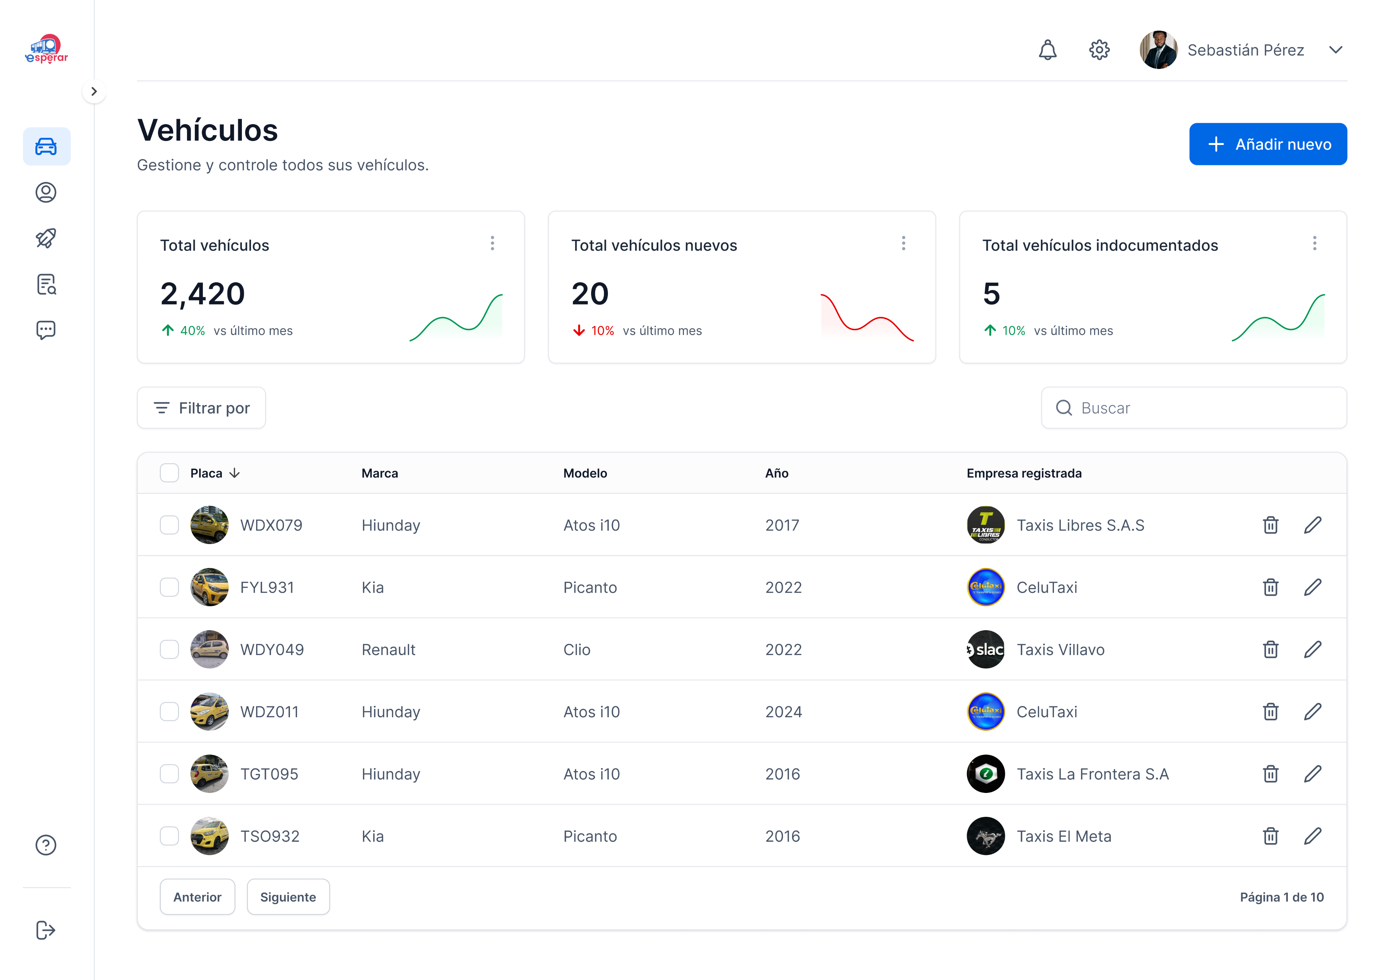
Task: Open the document search sidebar icon
Action: [46, 284]
